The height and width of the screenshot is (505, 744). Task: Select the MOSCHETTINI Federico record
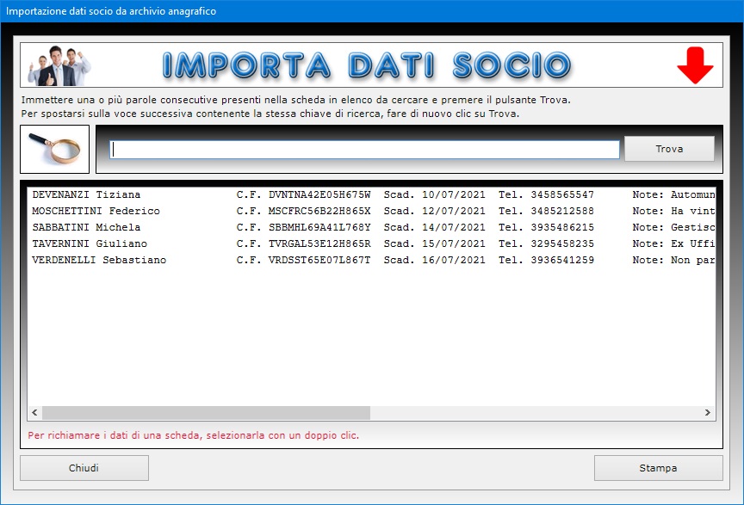point(371,211)
